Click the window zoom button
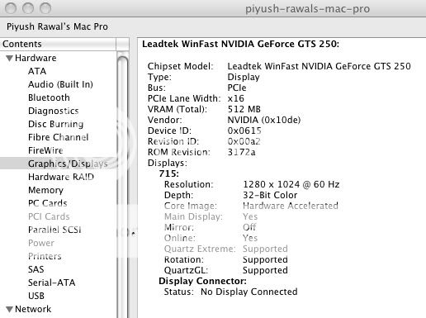 (x=45, y=8)
